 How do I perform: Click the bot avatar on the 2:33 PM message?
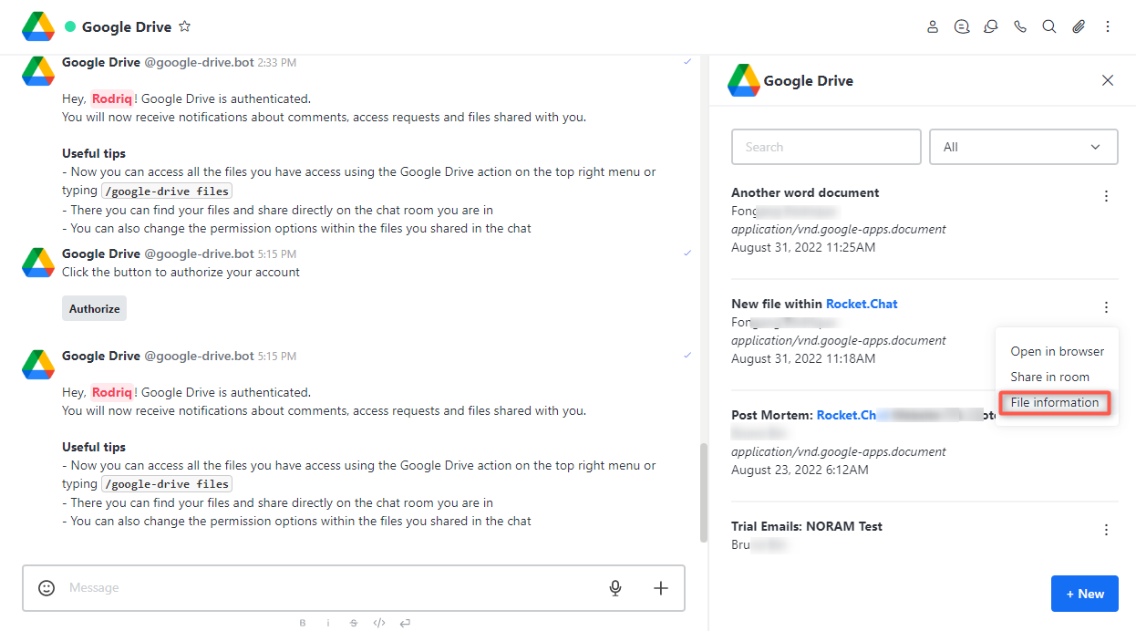pyautogui.click(x=38, y=71)
